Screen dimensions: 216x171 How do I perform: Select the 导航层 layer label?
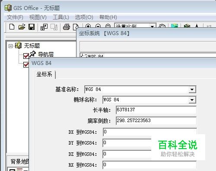pyautogui.click(x=46, y=55)
